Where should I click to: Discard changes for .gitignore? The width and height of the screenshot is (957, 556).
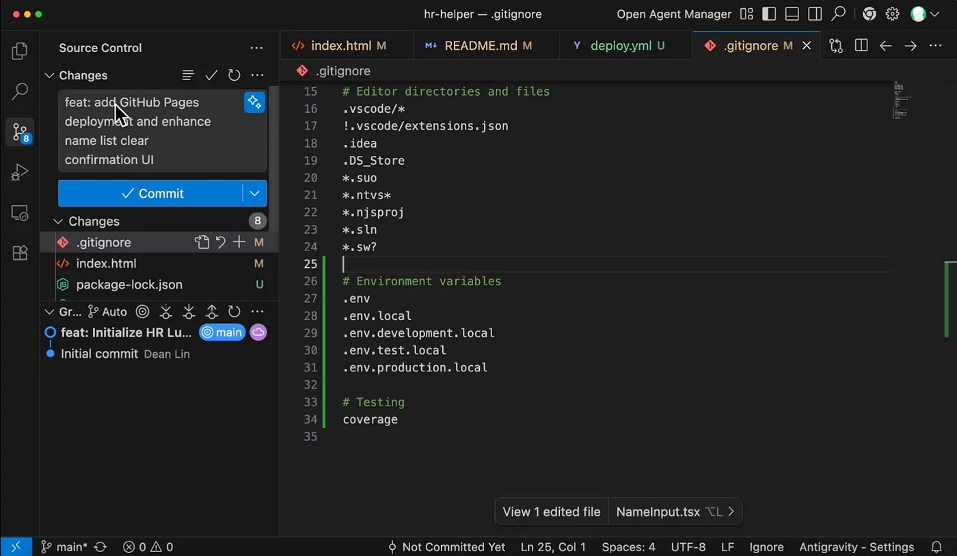220,242
